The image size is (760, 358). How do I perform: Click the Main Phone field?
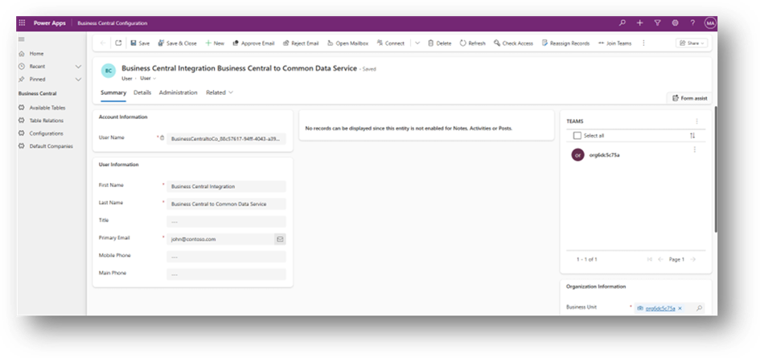tap(226, 275)
